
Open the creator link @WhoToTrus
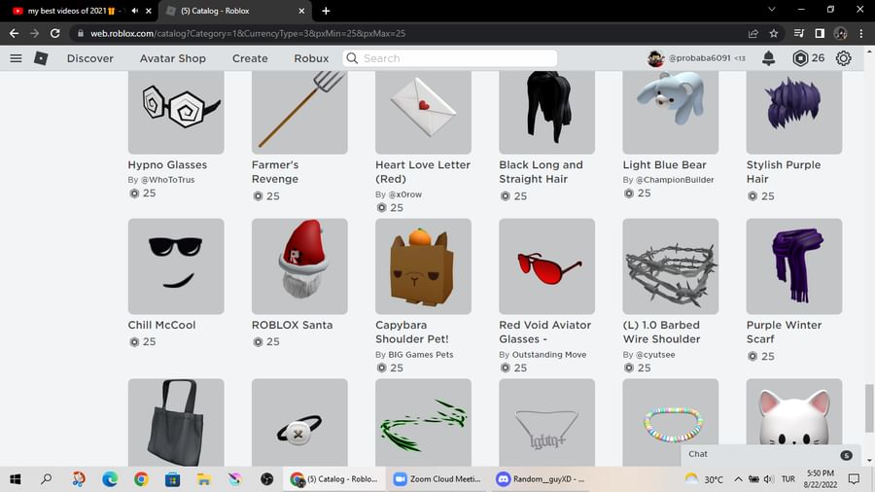167,180
